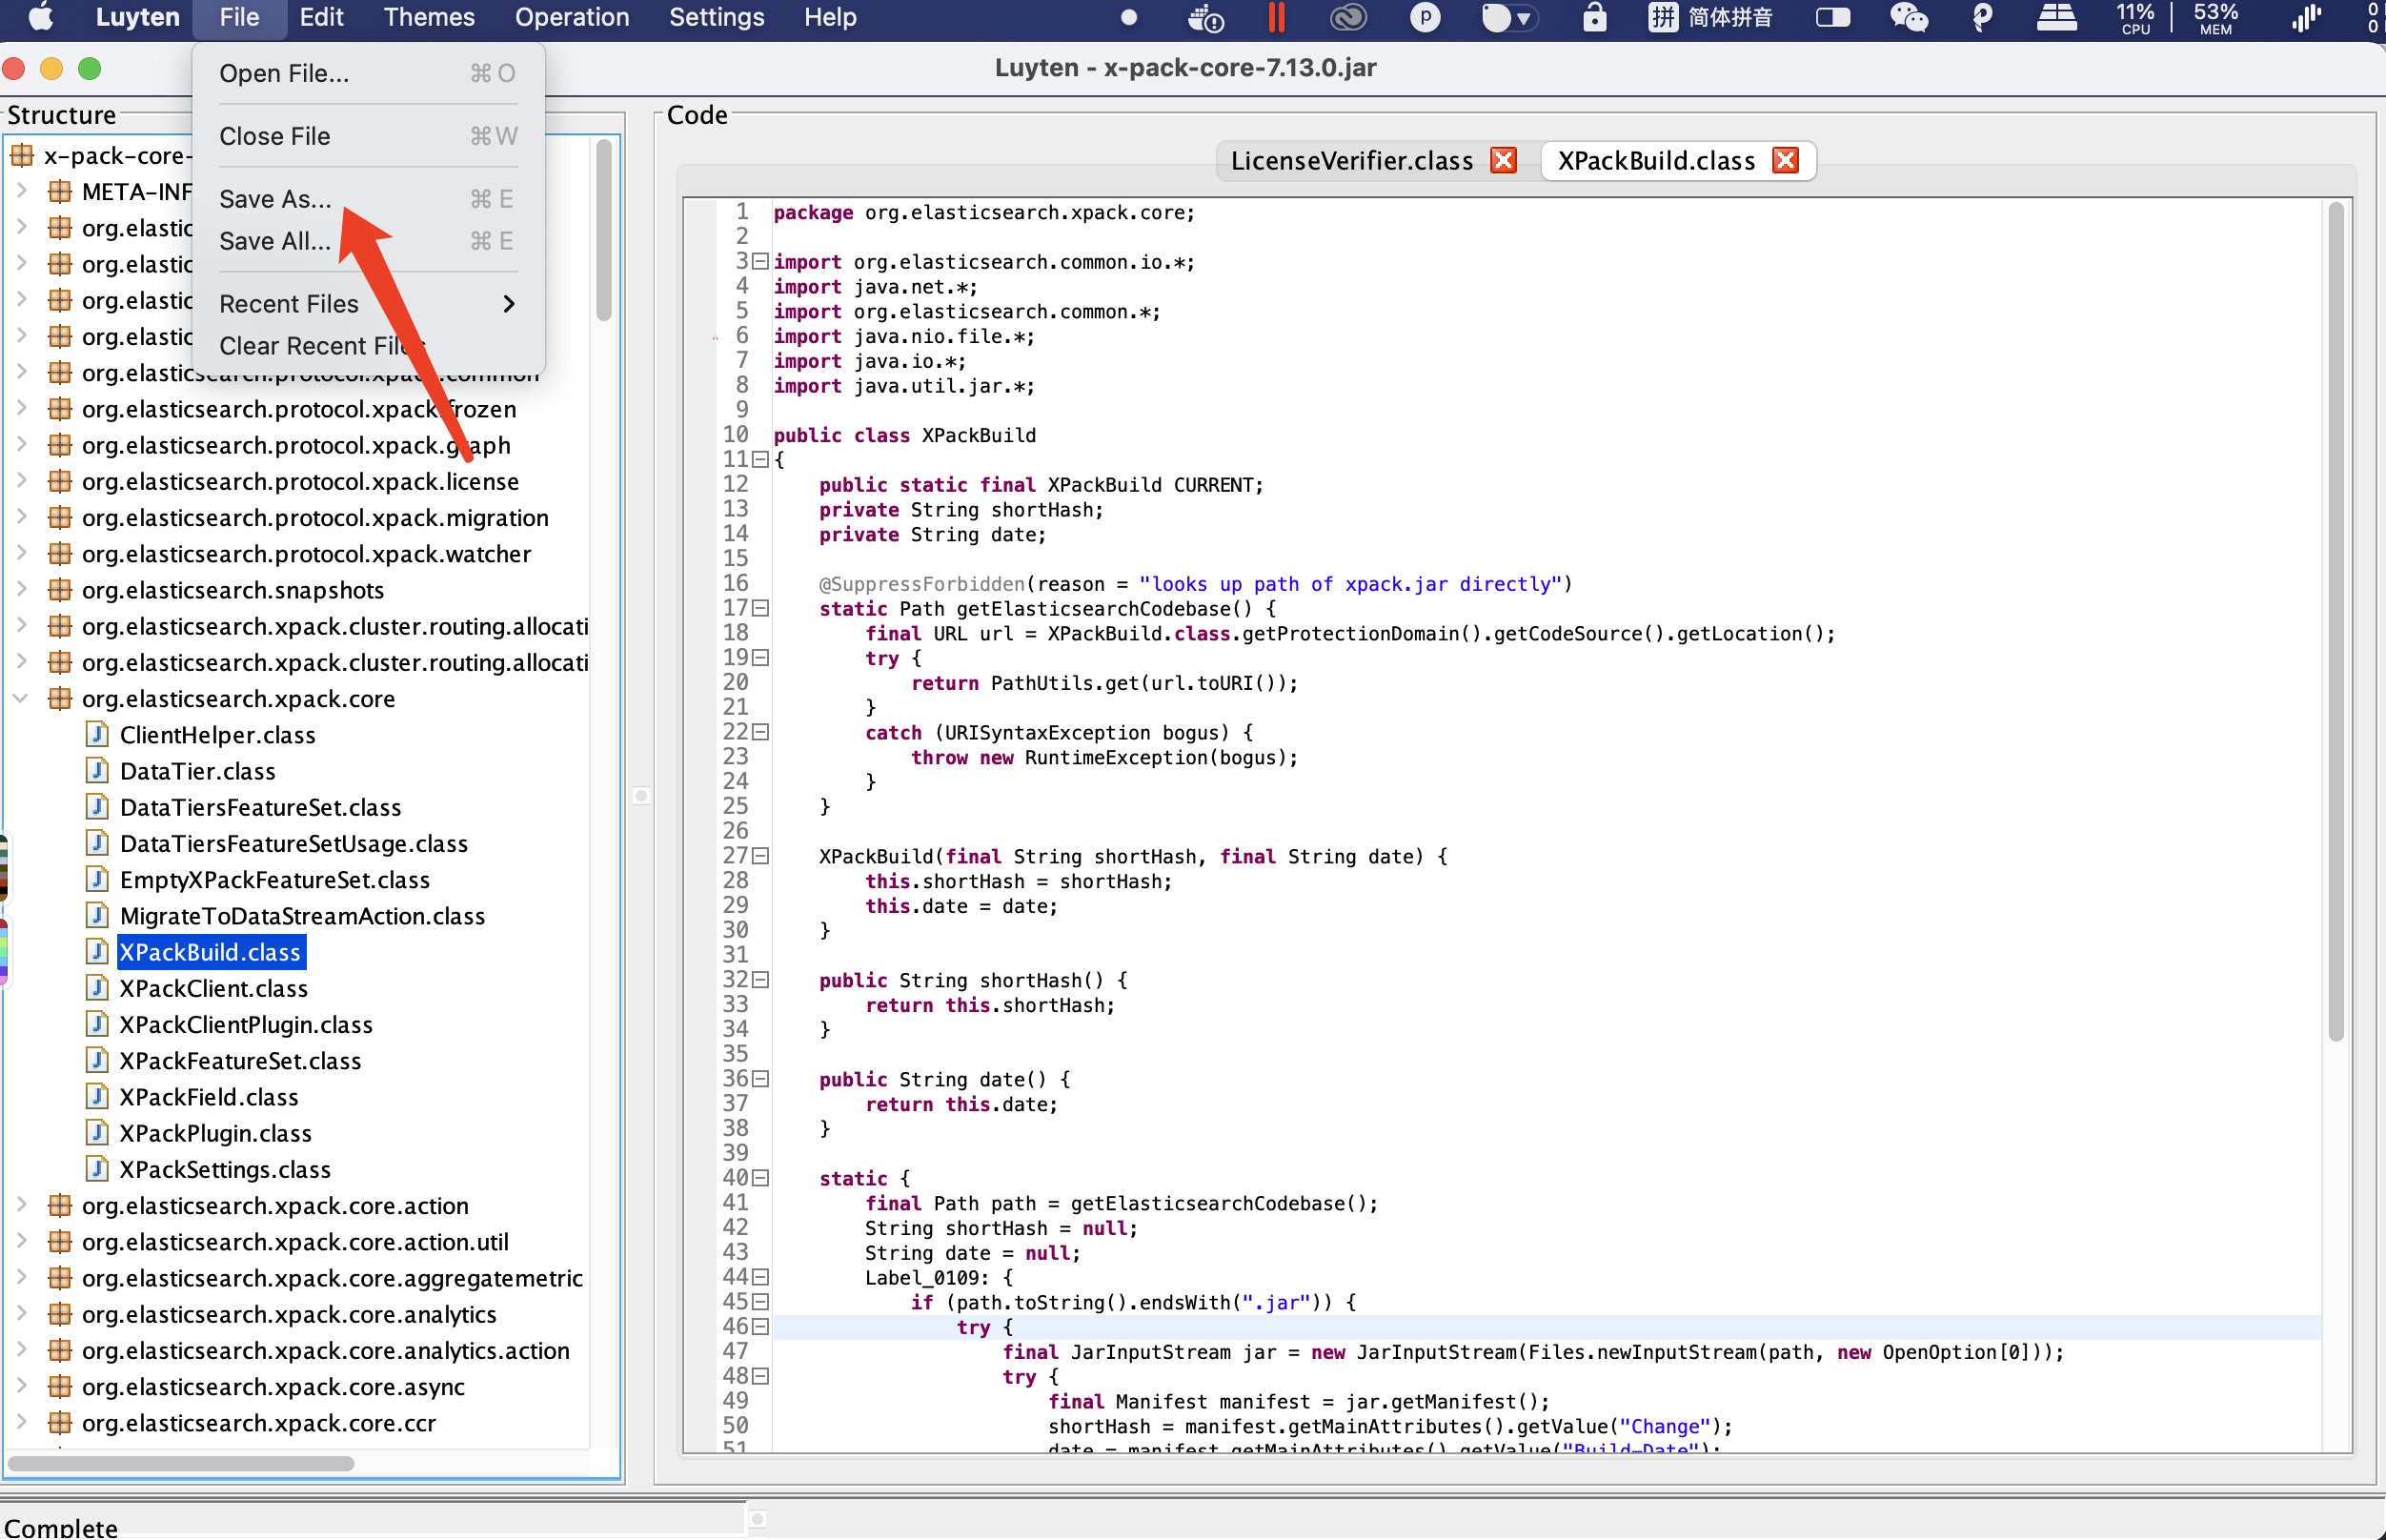2386x1540 pixels.
Task: Click the EmptyXPackFeatureSet.class file icon
Action: pyautogui.click(x=97, y=880)
